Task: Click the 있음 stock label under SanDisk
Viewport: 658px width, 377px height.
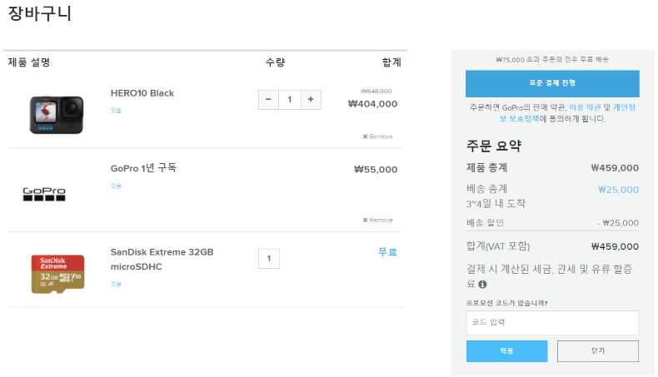Action: point(116,284)
